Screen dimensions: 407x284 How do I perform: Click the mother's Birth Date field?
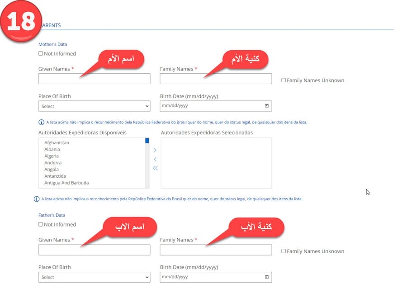[x=210, y=106]
